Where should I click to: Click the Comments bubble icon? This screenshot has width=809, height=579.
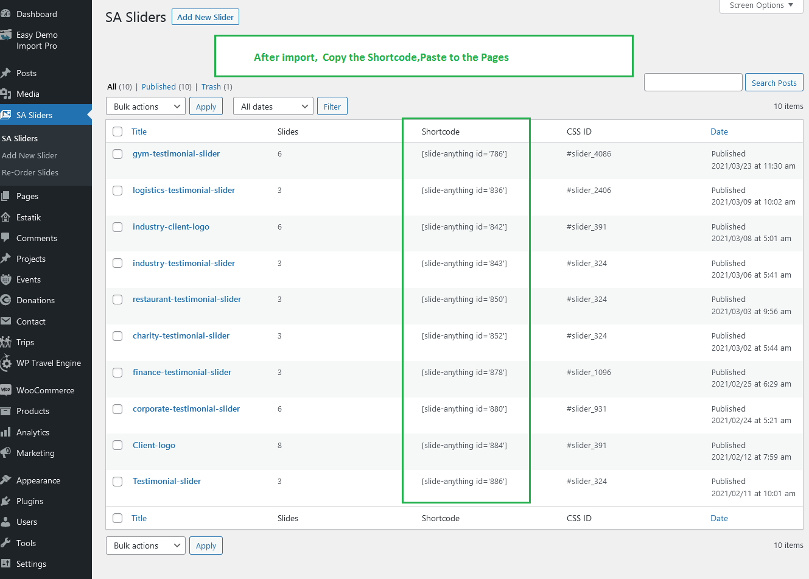5,238
